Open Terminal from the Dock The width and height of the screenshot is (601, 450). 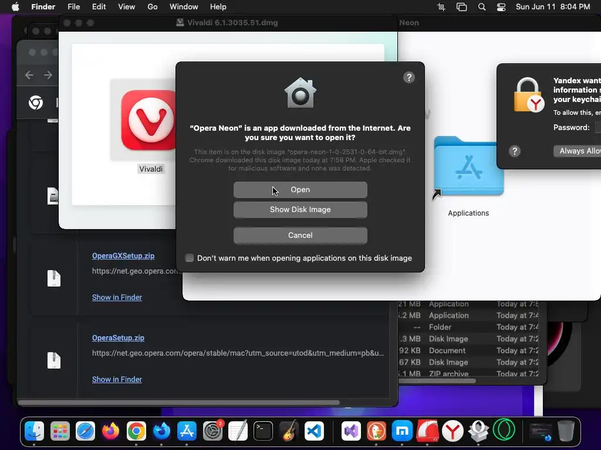click(x=263, y=431)
